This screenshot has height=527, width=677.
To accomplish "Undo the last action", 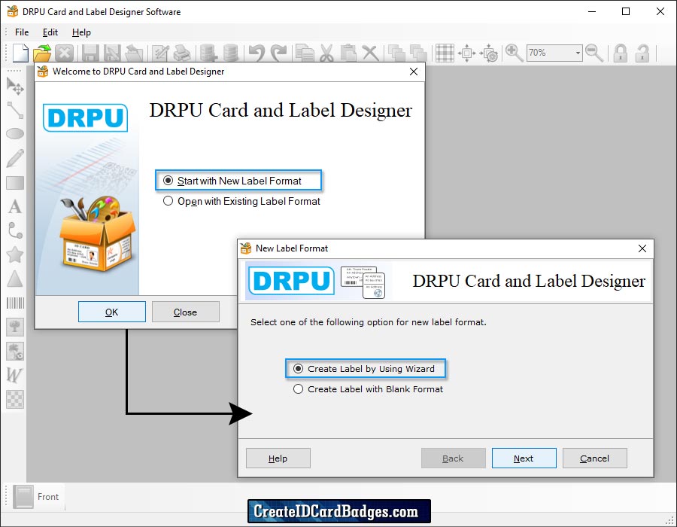I will click(x=257, y=53).
